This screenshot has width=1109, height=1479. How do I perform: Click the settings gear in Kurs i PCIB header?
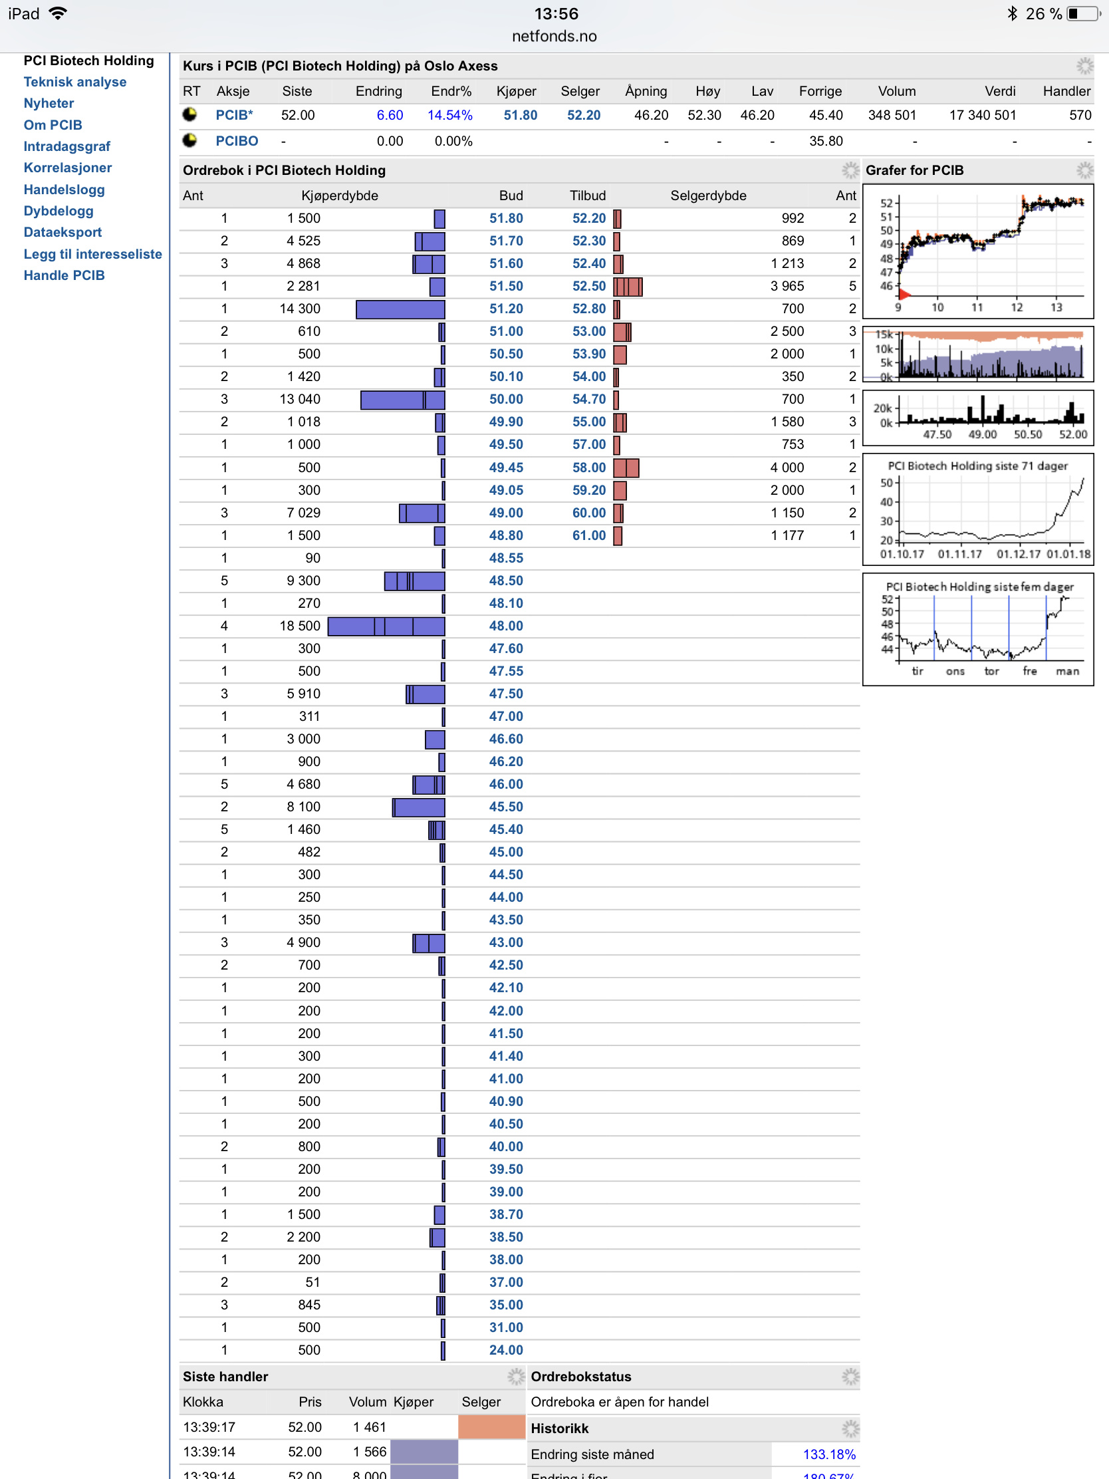tap(1084, 66)
